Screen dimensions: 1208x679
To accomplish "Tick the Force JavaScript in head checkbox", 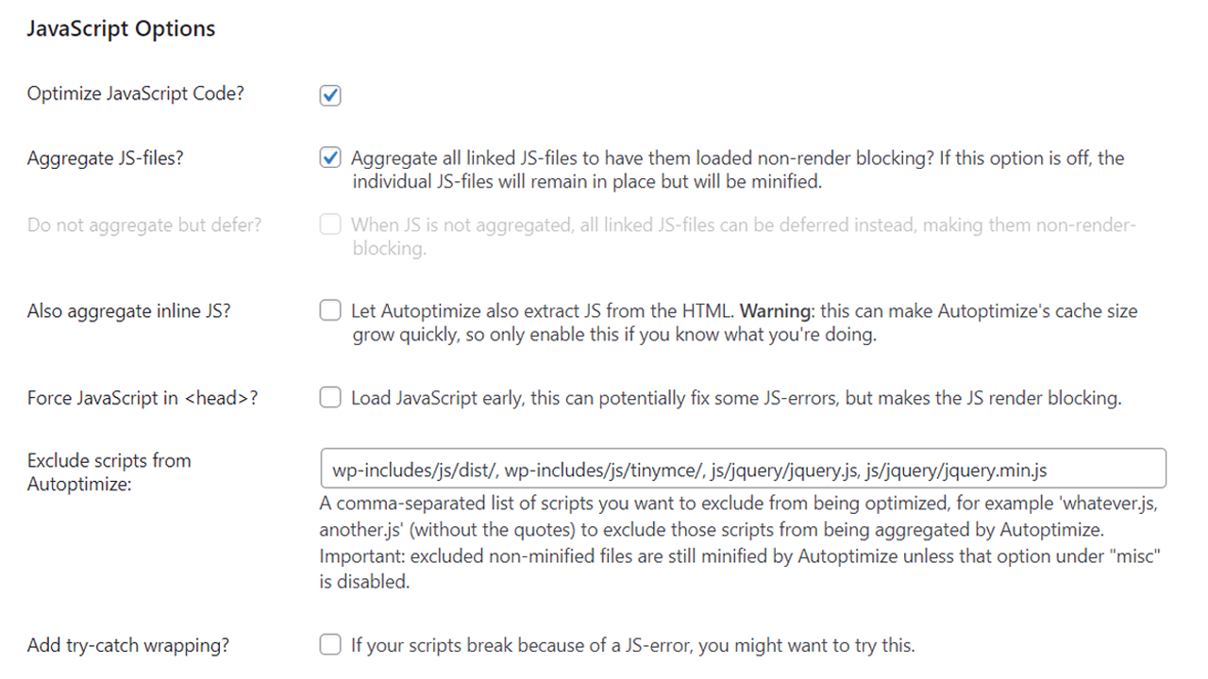I will pyautogui.click(x=330, y=398).
